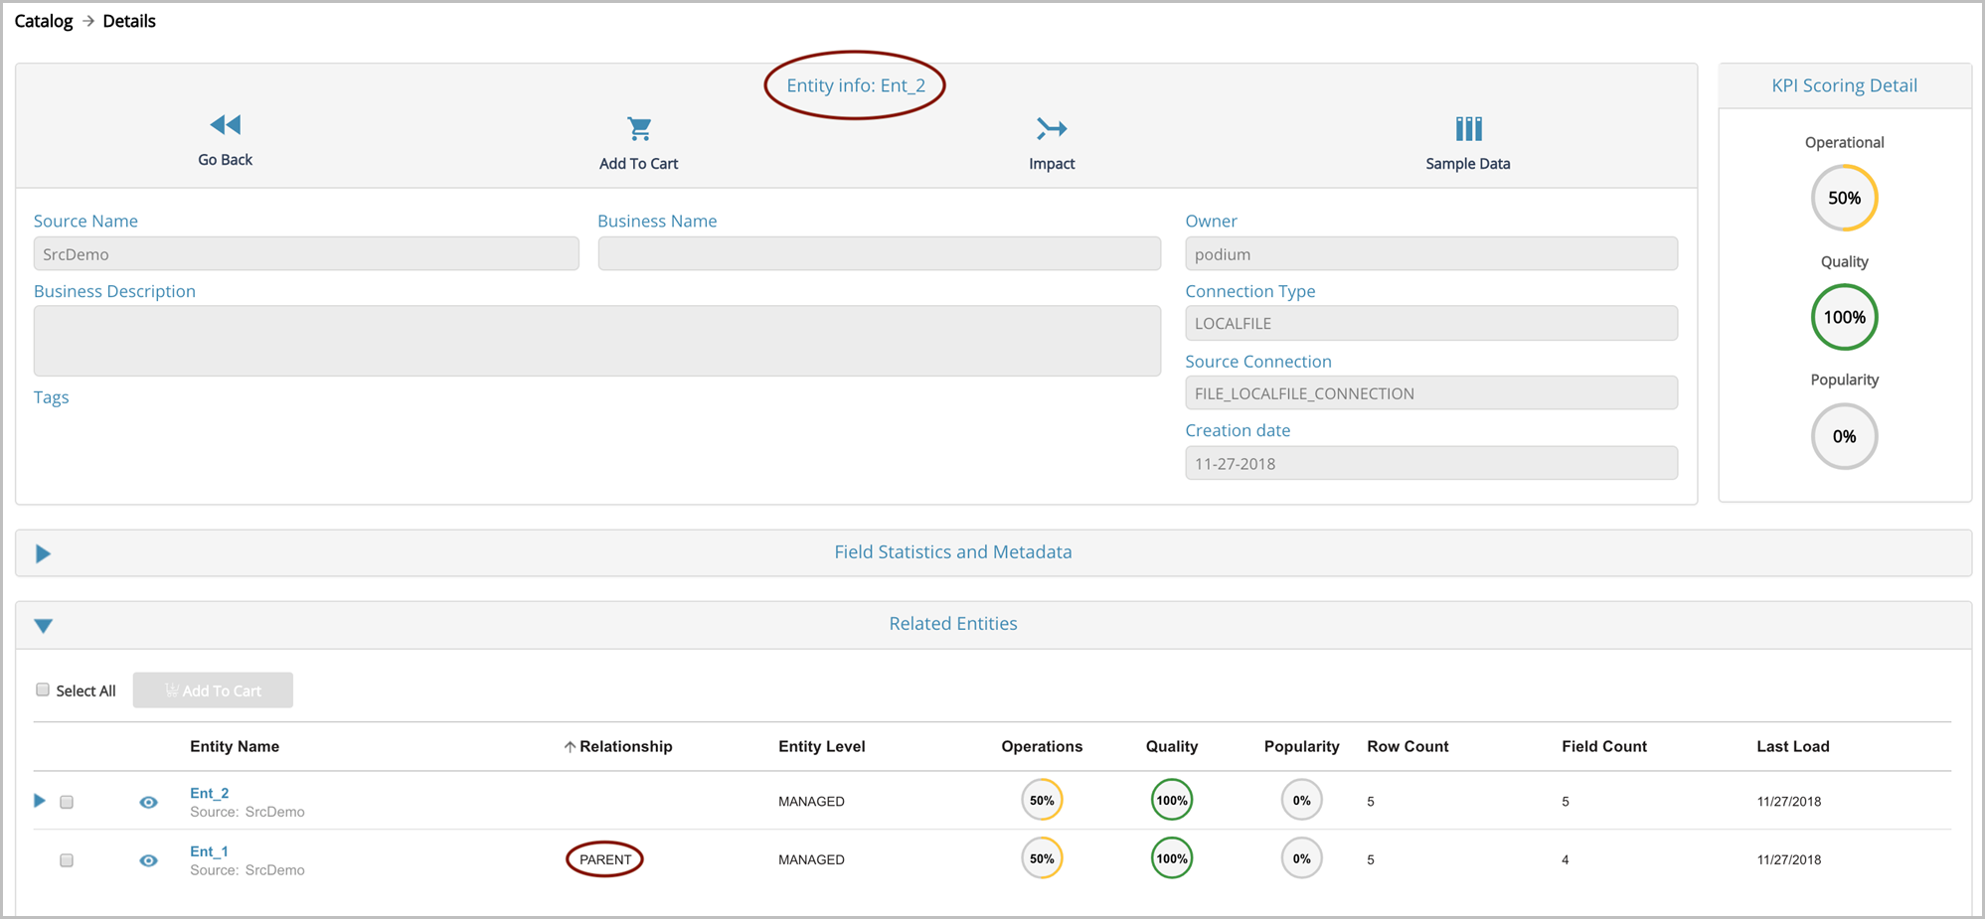Image resolution: width=1985 pixels, height=919 pixels.
Task: Open the Ent_1 entity link
Action: coord(209,851)
